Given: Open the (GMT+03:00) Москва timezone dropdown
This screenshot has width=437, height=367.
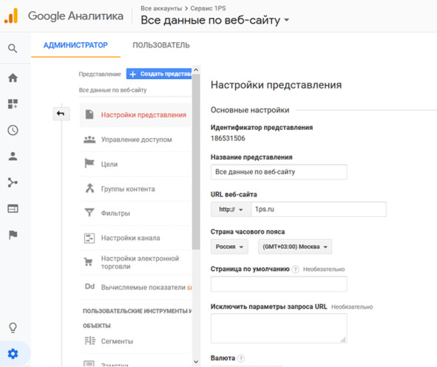Looking at the screenshot, I should (295, 247).
